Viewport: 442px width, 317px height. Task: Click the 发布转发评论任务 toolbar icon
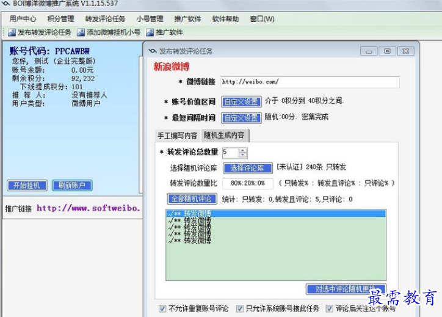coord(12,32)
